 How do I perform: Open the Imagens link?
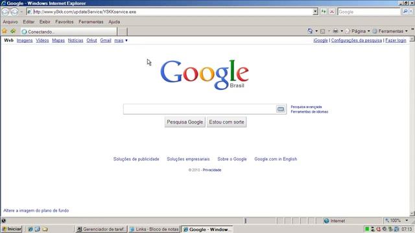point(25,40)
